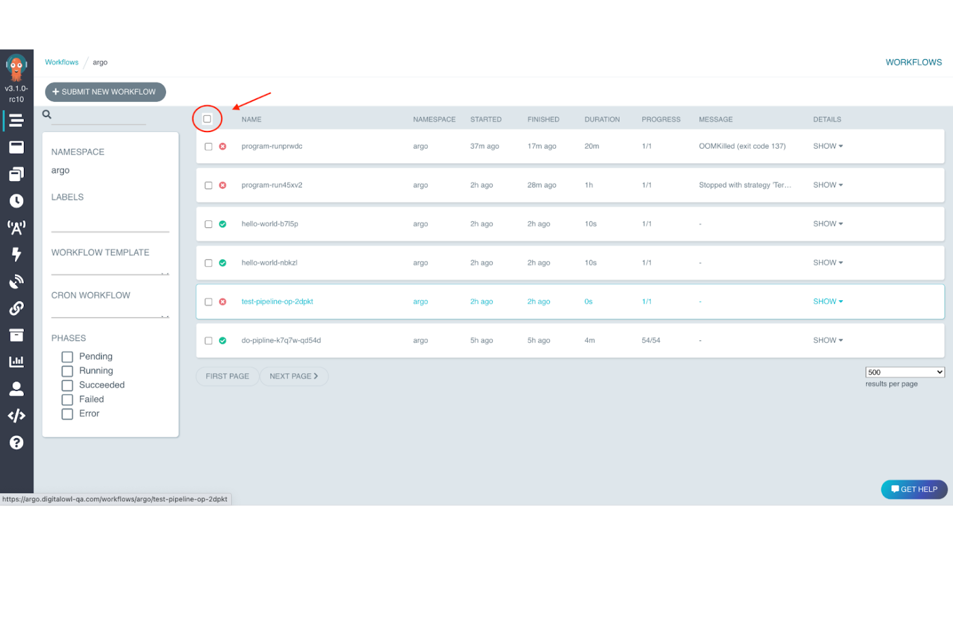Enable the Failed phase filter

point(67,399)
